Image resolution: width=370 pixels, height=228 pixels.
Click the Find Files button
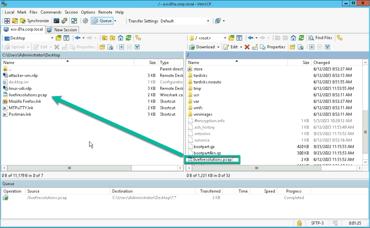[321, 38]
